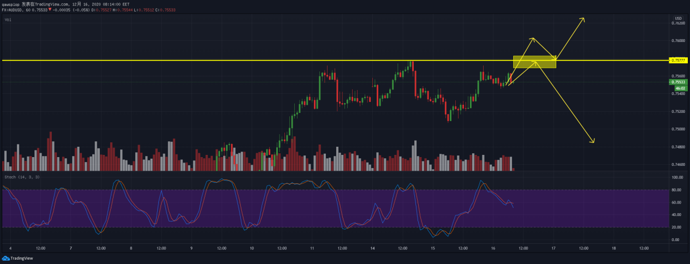
Task: Click the green 0.75533 current price label
Action: tap(679, 82)
